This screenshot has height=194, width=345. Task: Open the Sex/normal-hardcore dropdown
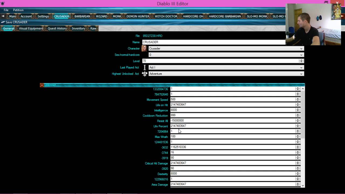tap(226, 55)
